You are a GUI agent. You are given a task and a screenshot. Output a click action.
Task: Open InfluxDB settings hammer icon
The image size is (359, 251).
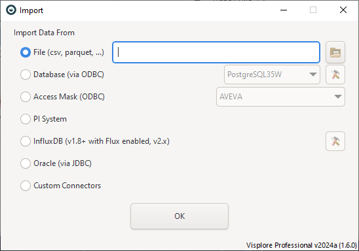pos(335,141)
